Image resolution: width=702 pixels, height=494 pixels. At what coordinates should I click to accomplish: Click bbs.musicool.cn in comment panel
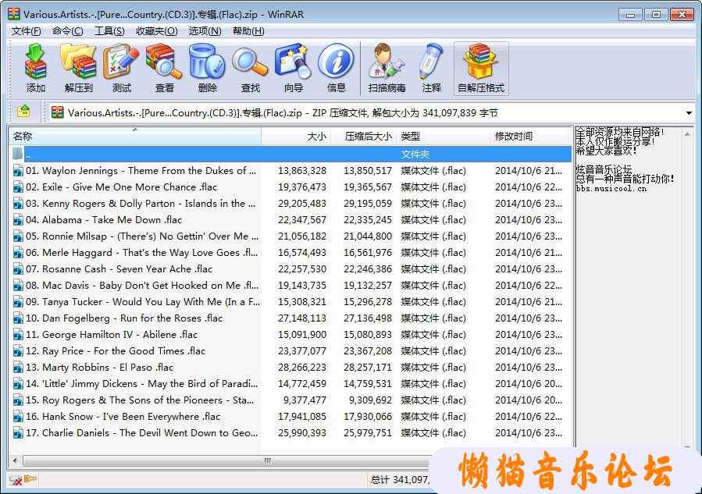(611, 189)
